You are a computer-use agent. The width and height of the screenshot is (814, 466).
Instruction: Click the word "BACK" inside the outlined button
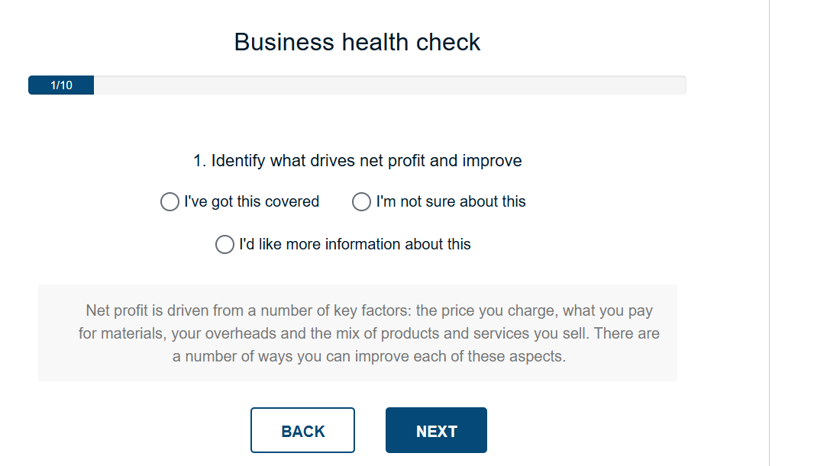(x=303, y=432)
